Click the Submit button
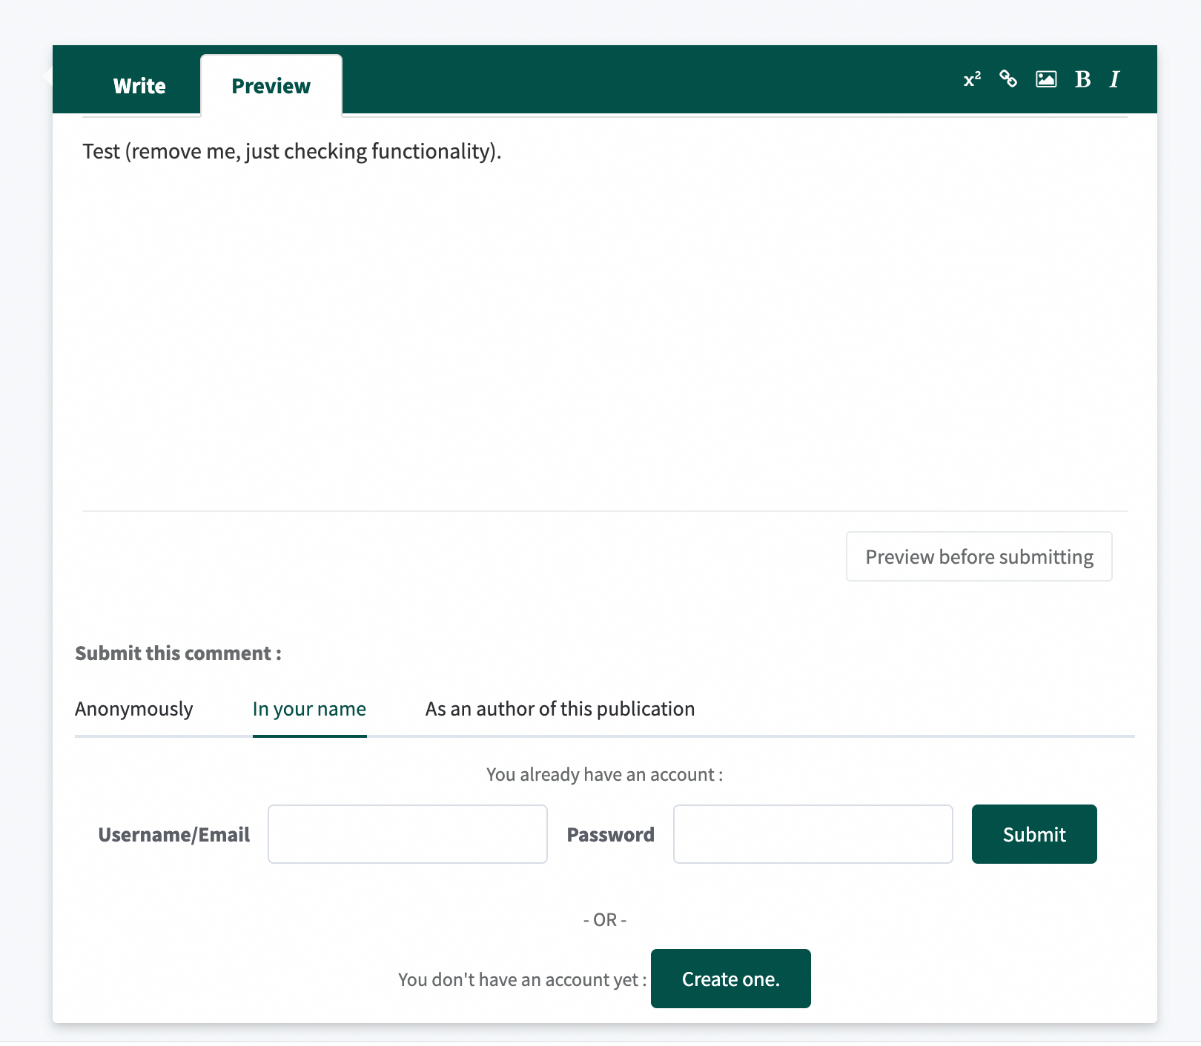This screenshot has width=1201, height=1046. 1034,834
